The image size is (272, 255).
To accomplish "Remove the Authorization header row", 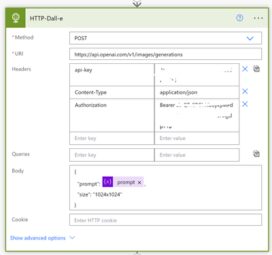I will (x=245, y=104).
